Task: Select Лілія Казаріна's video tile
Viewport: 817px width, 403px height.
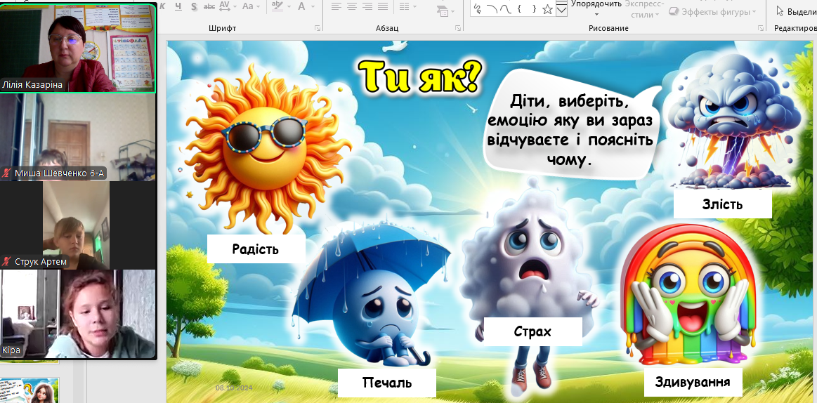Action: point(78,48)
